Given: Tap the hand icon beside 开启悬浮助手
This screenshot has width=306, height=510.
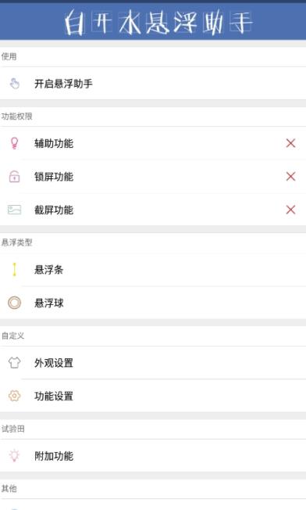Looking at the screenshot, I should coord(14,84).
